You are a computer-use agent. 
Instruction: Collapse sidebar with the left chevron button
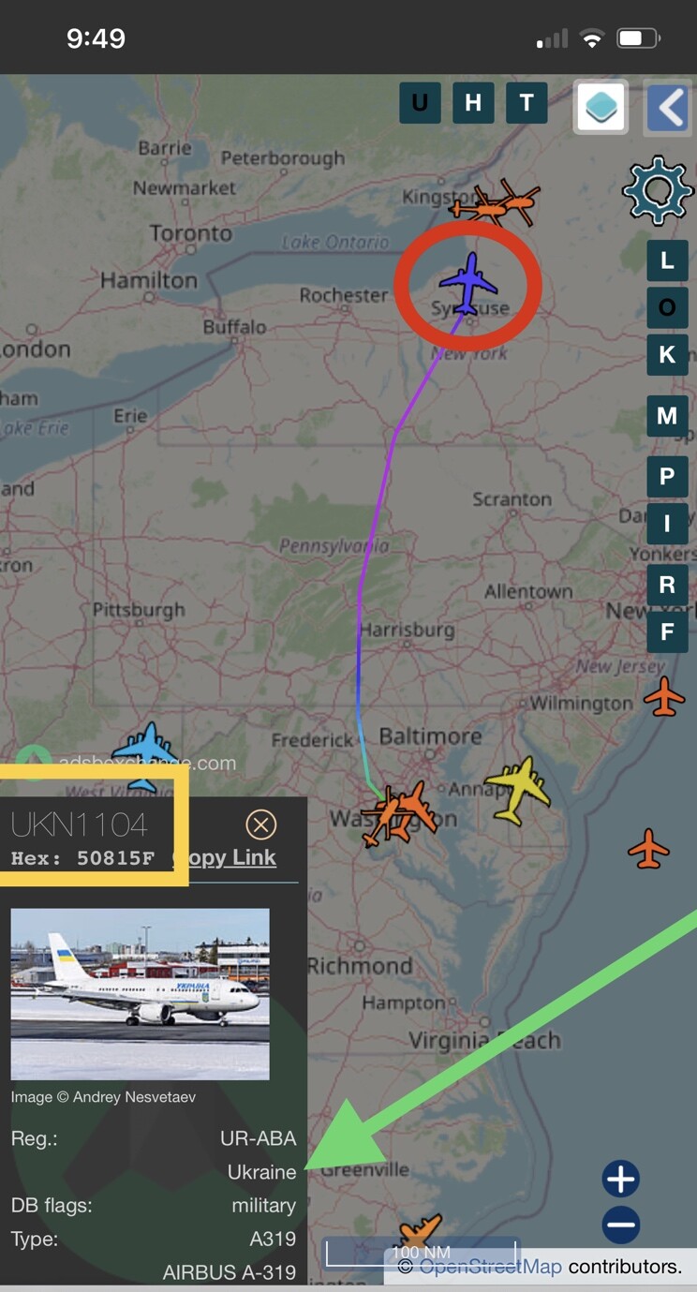(669, 108)
